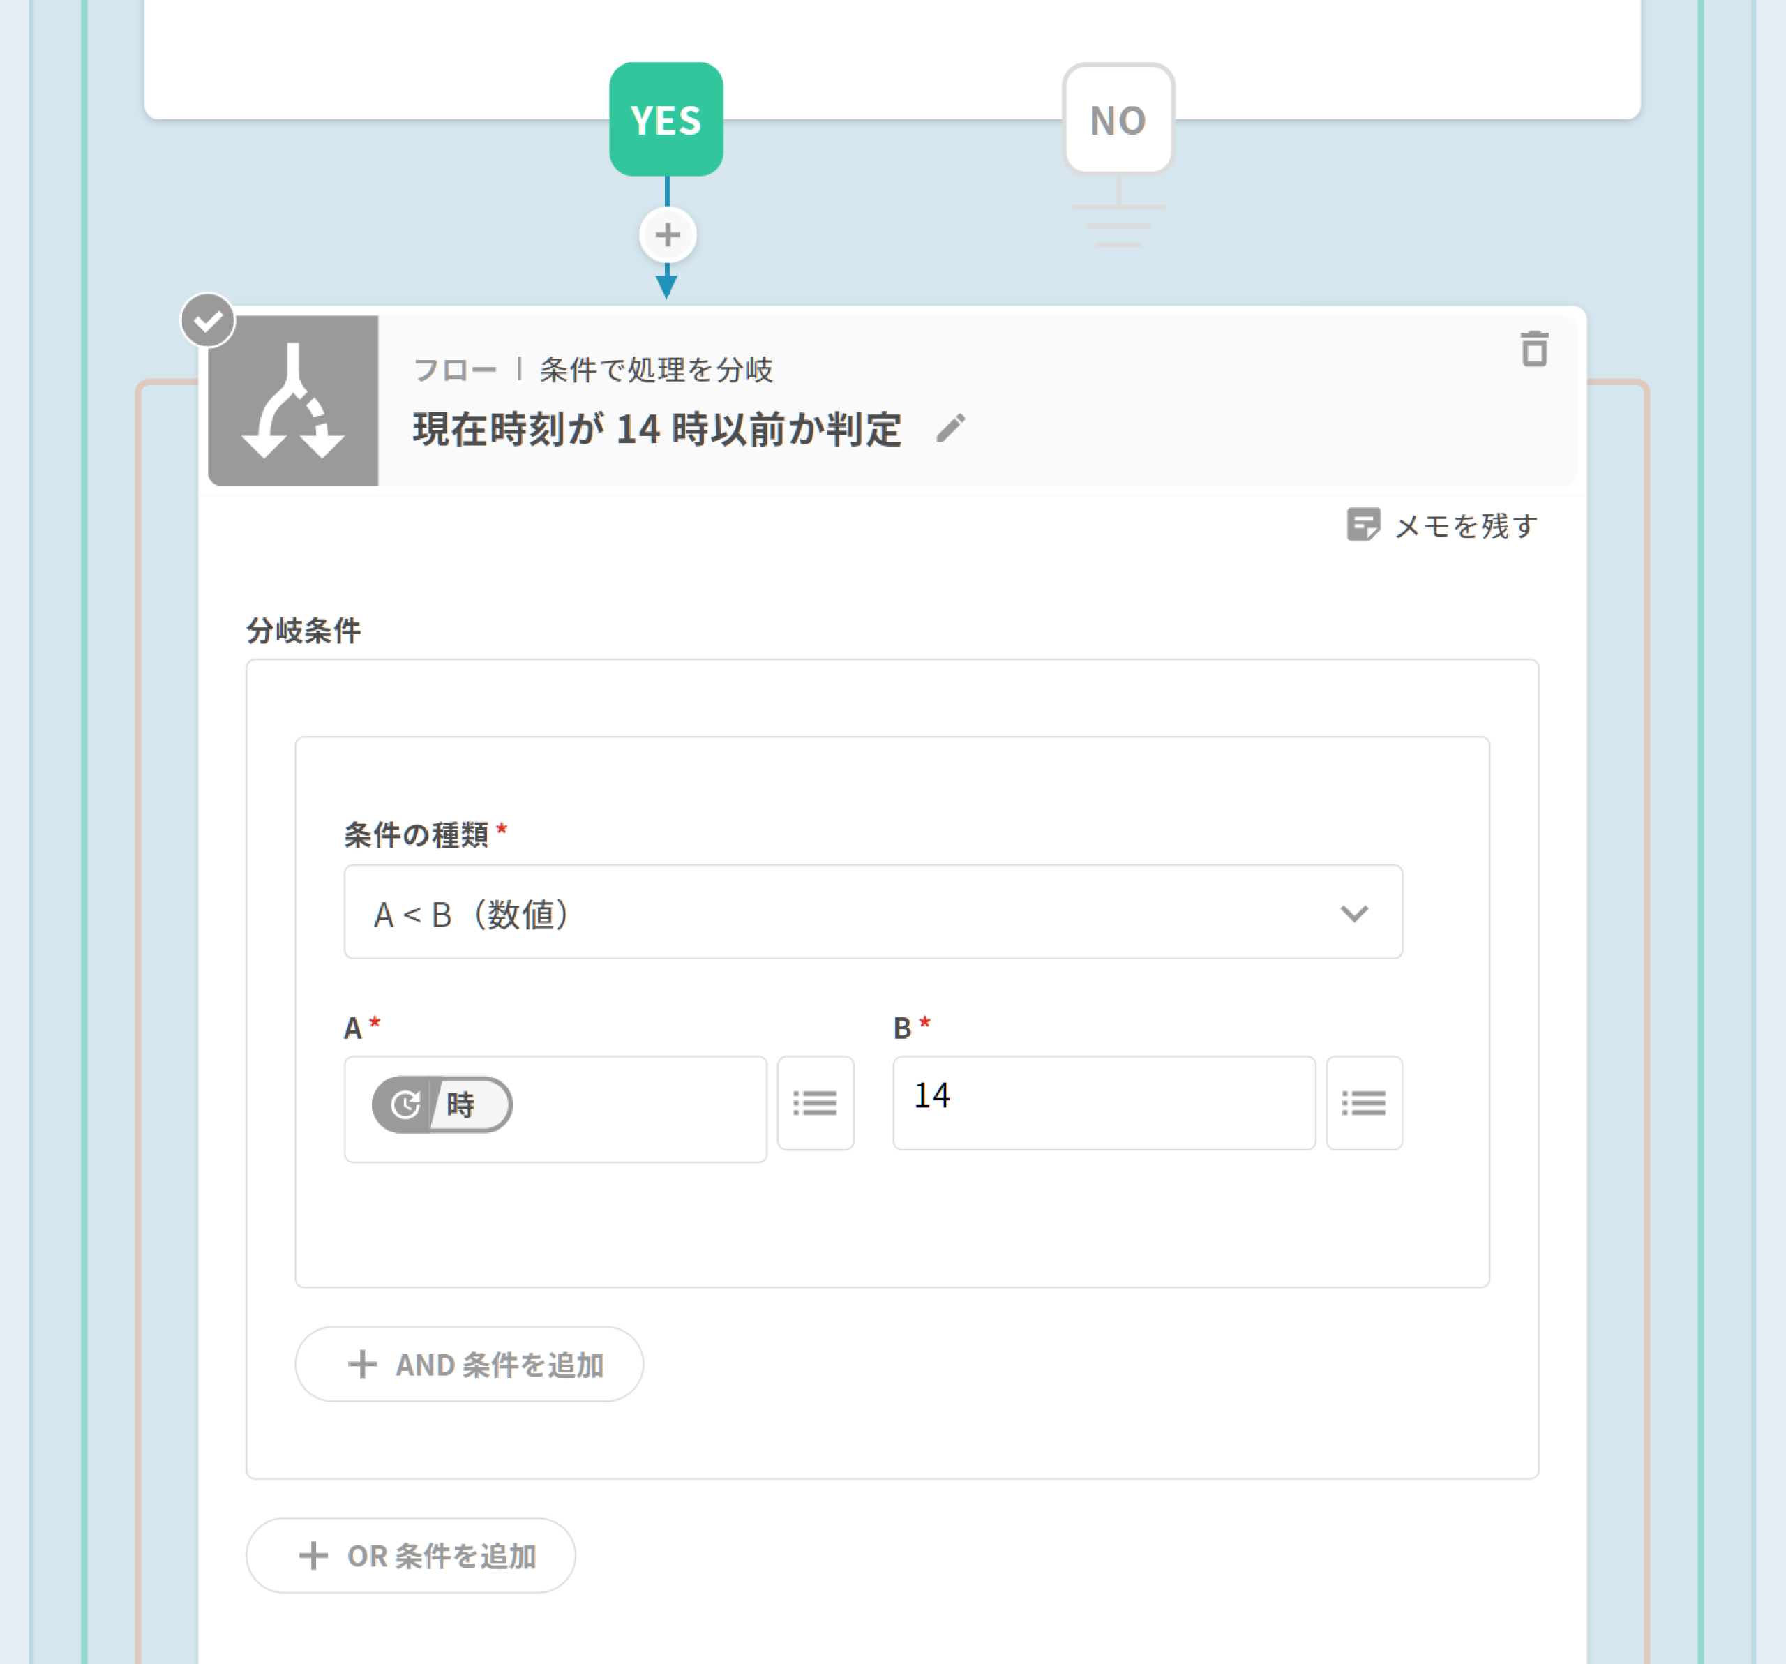
Task: Click the step title 現在時刻が 14 時以前か判定
Action: 656,430
